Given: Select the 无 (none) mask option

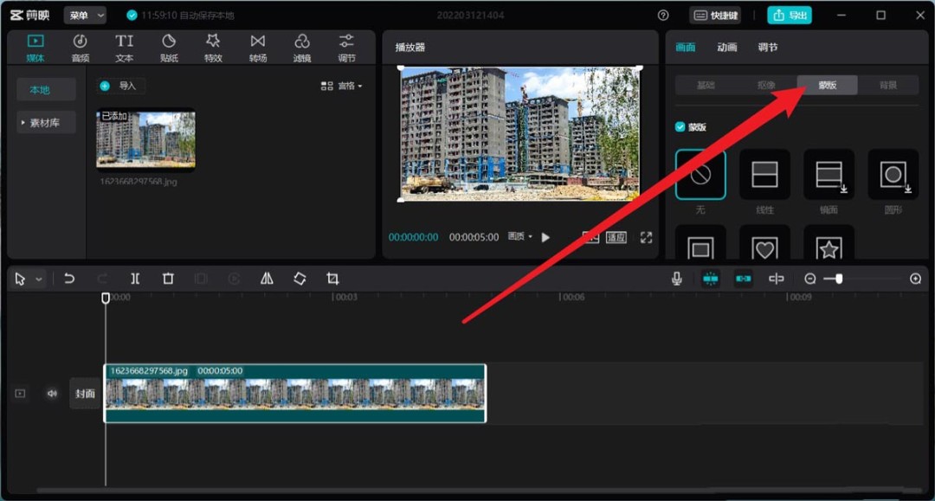Looking at the screenshot, I should click(x=700, y=175).
